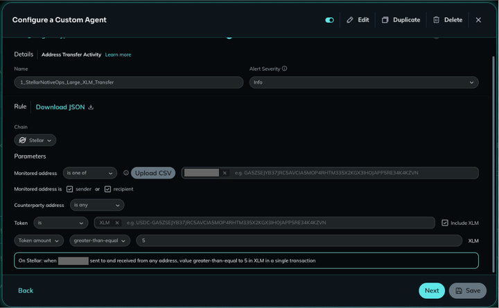Click the Learn more link
This screenshot has width=499, height=308.
(118, 55)
